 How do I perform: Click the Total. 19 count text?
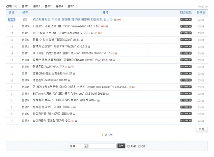(x=203, y=6)
